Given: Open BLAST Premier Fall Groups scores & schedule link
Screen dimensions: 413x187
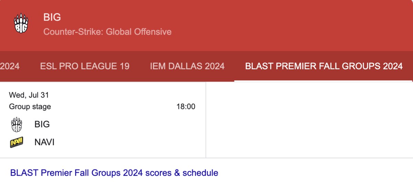Looking at the screenshot, I should pos(114,173).
